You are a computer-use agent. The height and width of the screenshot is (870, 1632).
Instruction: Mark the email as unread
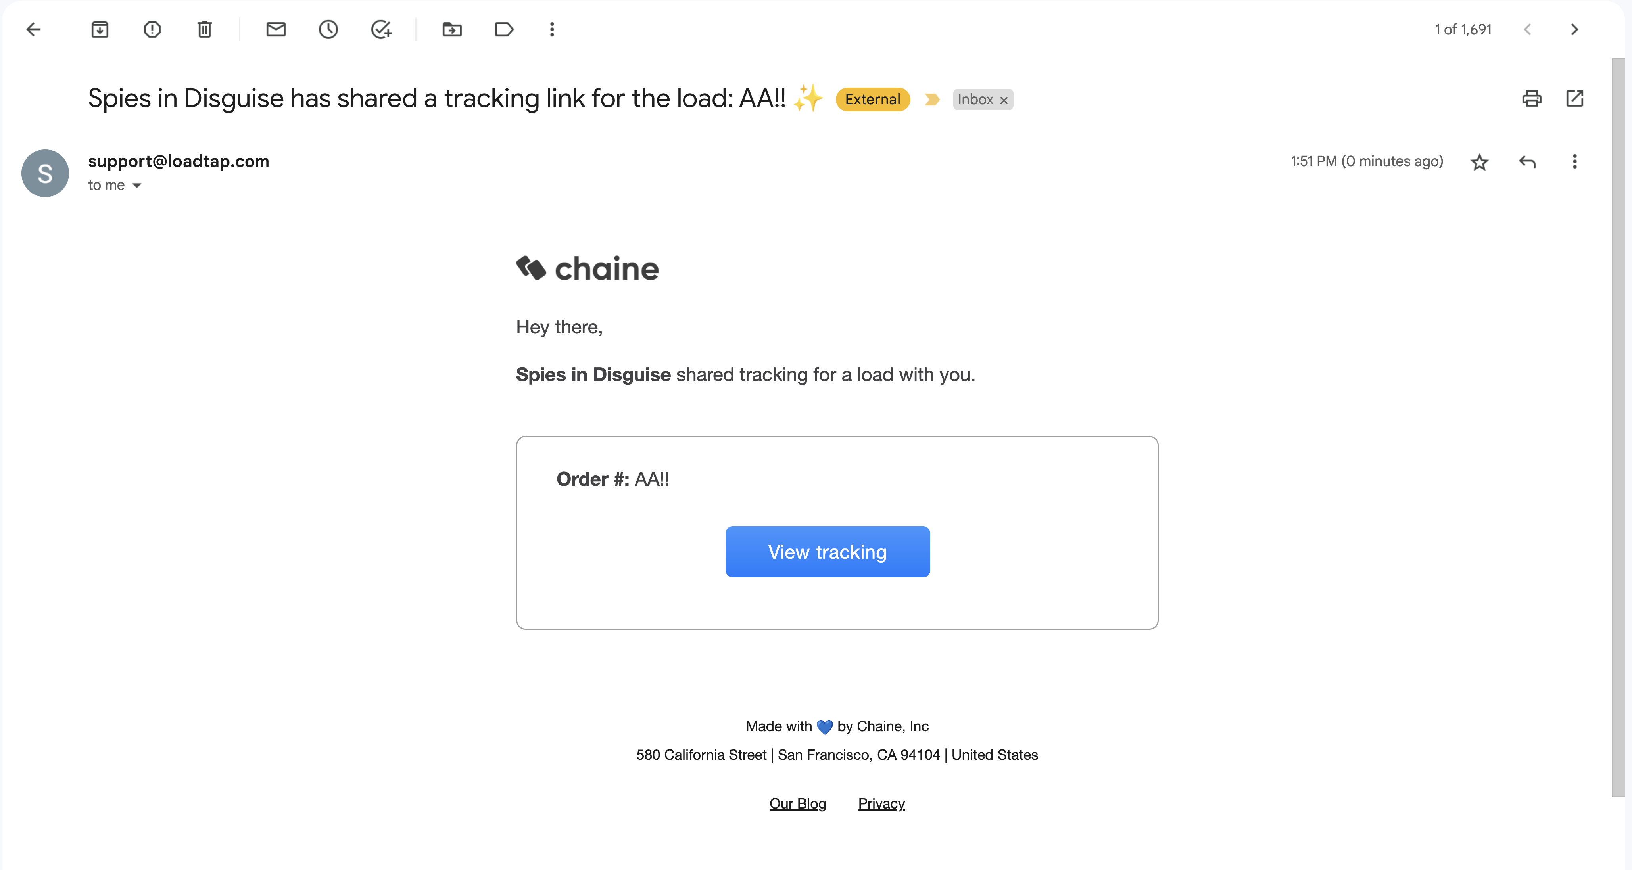coord(276,29)
